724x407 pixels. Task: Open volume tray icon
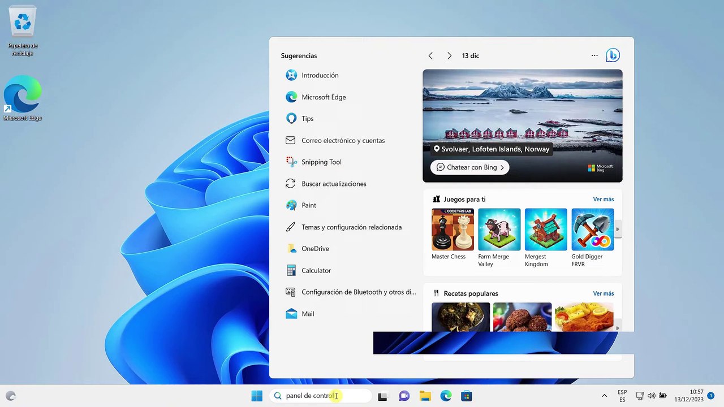coord(651,396)
